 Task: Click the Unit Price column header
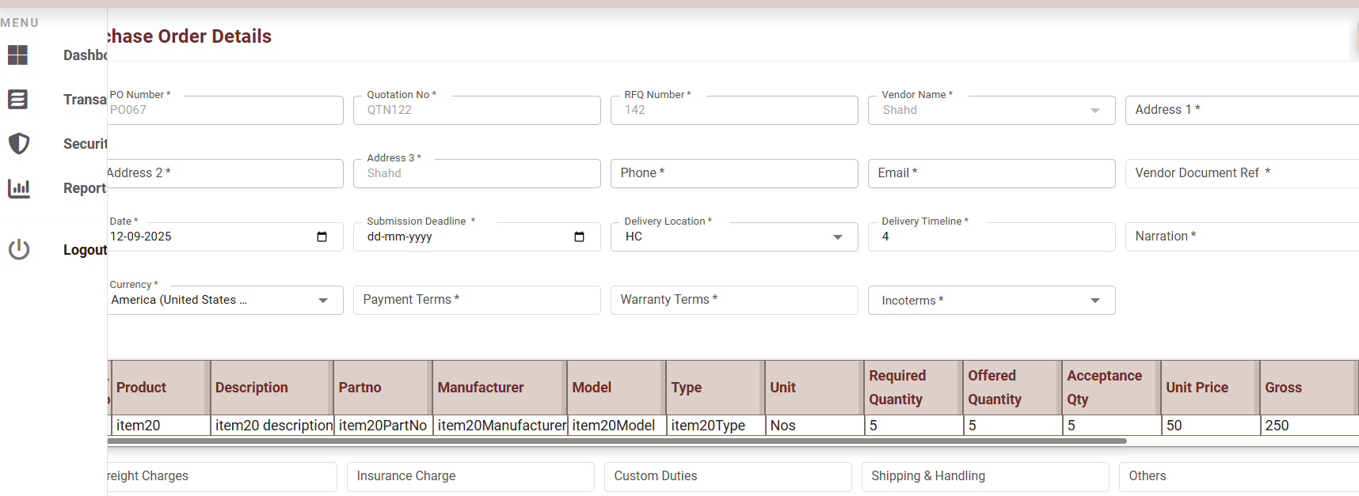[1197, 388]
